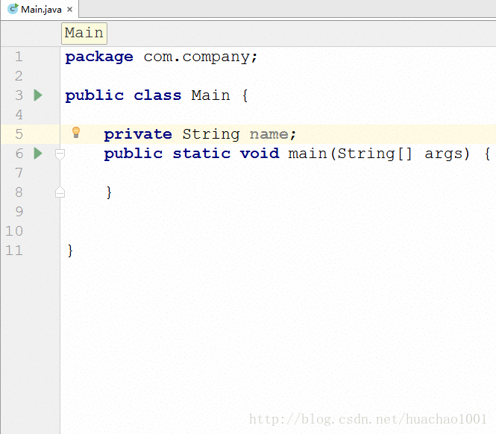Click the 'name' field identifier

(x=269, y=134)
